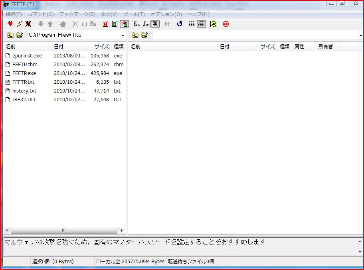The image size is (364, 270).
Task: Toggle simultaneous folder movement icon
Action: pyautogui.click(x=213, y=24)
